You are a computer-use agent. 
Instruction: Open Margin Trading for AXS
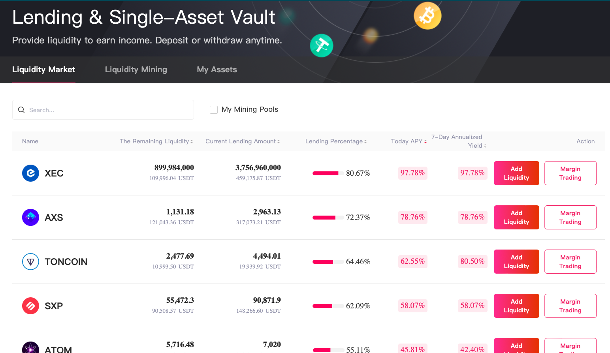tap(570, 217)
